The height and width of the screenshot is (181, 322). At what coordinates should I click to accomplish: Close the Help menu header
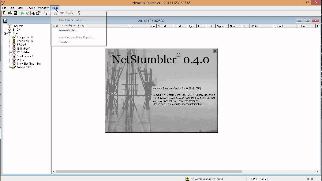click(x=55, y=8)
